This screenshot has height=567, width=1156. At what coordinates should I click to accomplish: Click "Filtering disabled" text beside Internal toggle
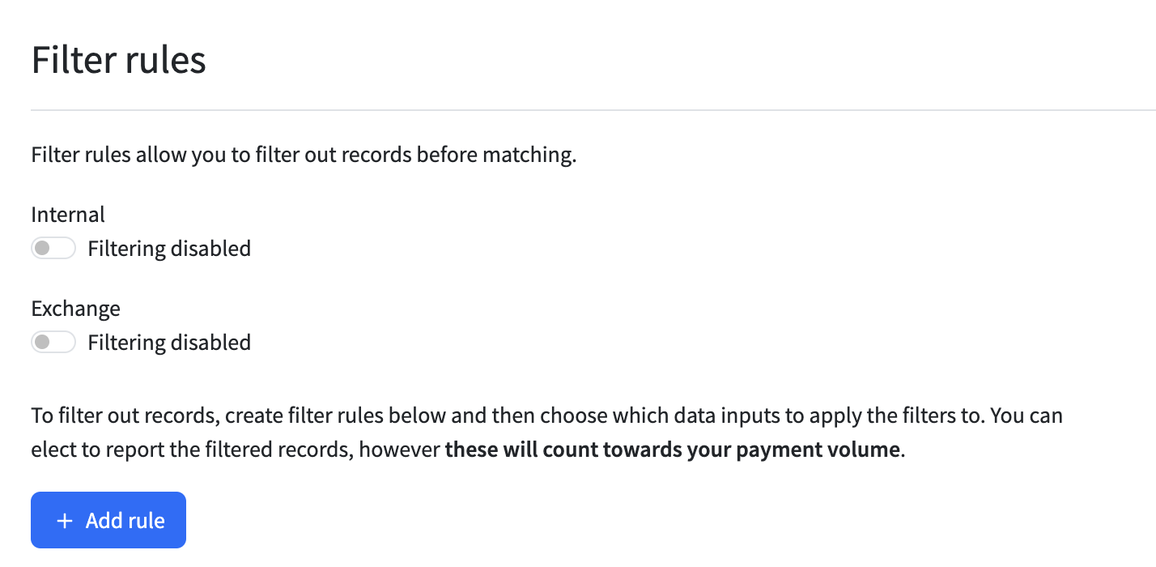pyautogui.click(x=169, y=249)
